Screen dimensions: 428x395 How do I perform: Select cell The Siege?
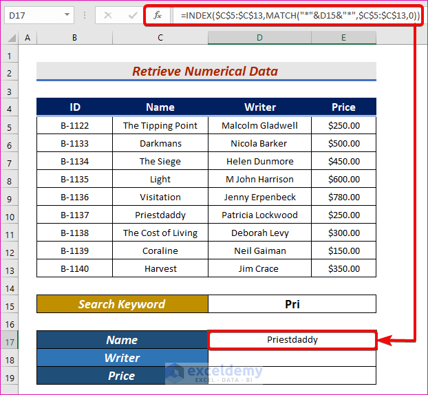pyautogui.click(x=160, y=161)
